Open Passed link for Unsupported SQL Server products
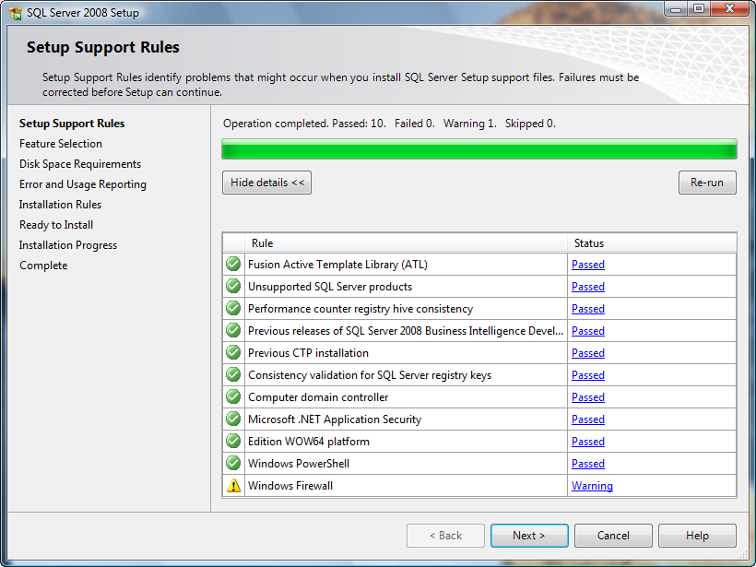Screen dimensions: 756x567 (x=587, y=287)
